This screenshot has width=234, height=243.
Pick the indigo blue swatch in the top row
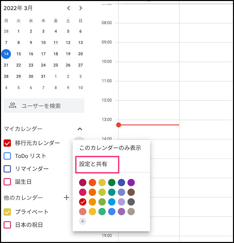[x=121, y=183]
